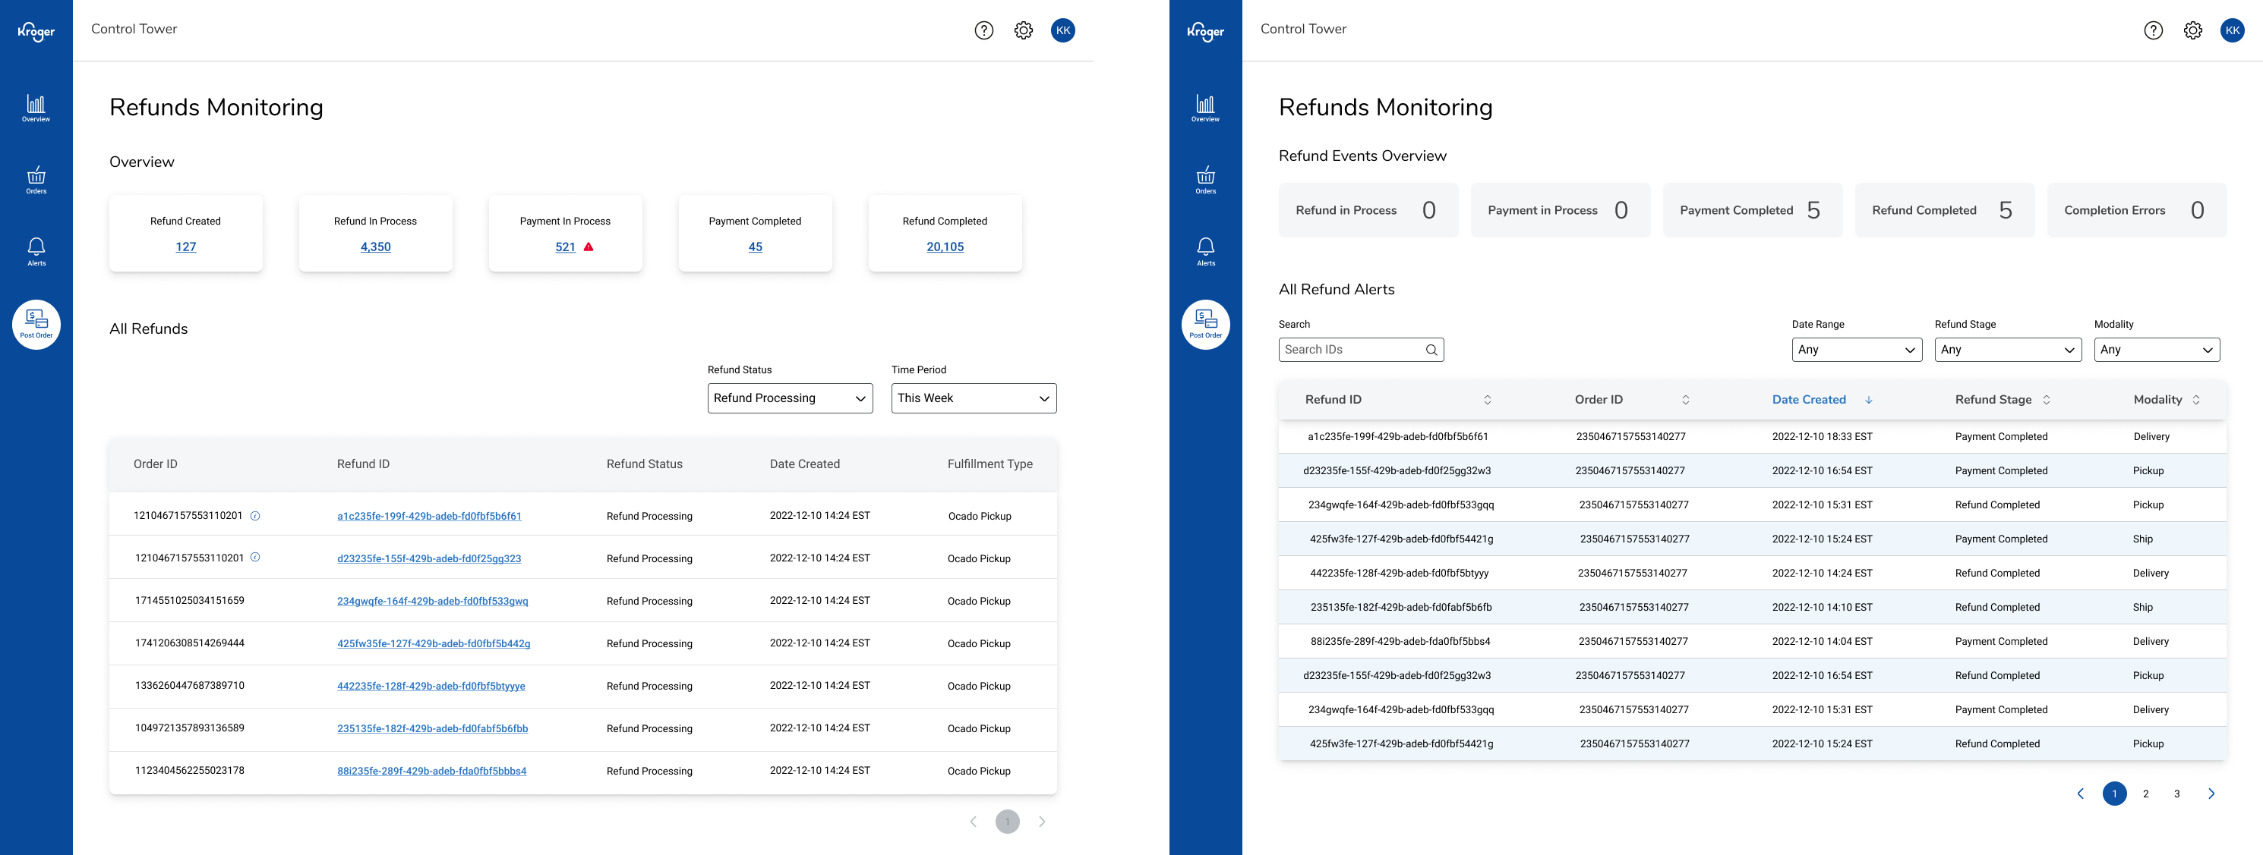This screenshot has height=855, width=2263.
Task: Open help question mark icon, left screen
Action: coord(984,30)
